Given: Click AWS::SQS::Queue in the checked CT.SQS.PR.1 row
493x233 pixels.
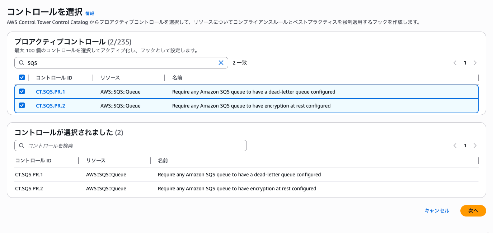Looking at the screenshot, I should click(121, 92).
